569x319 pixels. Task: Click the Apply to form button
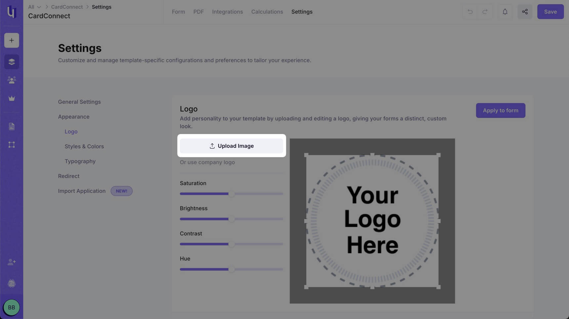click(x=501, y=111)
